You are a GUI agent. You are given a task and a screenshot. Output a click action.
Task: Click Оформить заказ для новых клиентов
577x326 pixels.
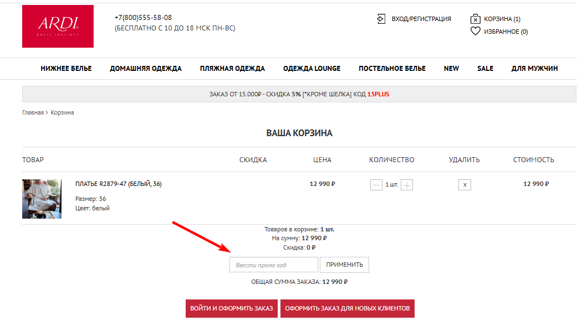pos(347,308)
